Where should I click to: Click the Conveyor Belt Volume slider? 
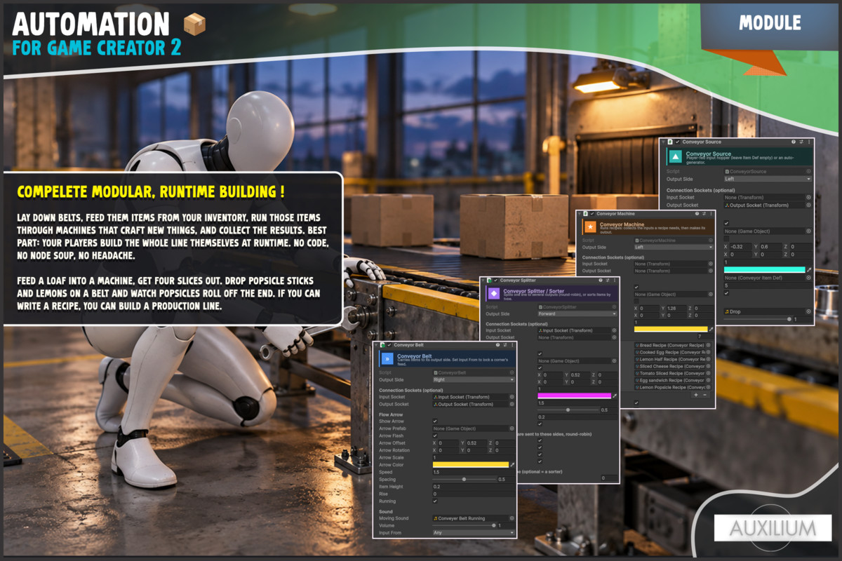464,525
